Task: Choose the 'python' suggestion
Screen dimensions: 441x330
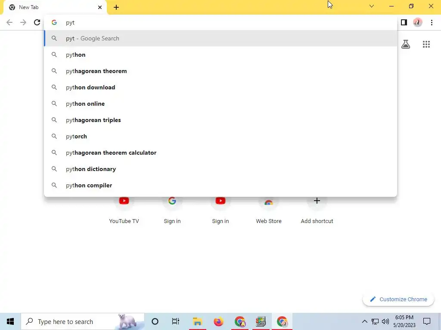Action: click(220, 55)
